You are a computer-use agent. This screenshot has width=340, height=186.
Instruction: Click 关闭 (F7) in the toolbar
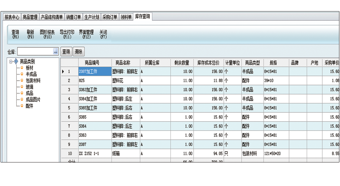point(103,34)
